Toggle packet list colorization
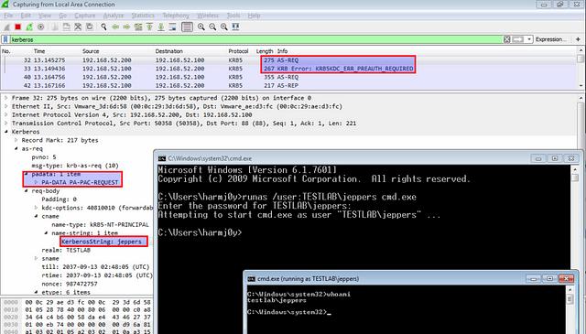 (187, 27)
